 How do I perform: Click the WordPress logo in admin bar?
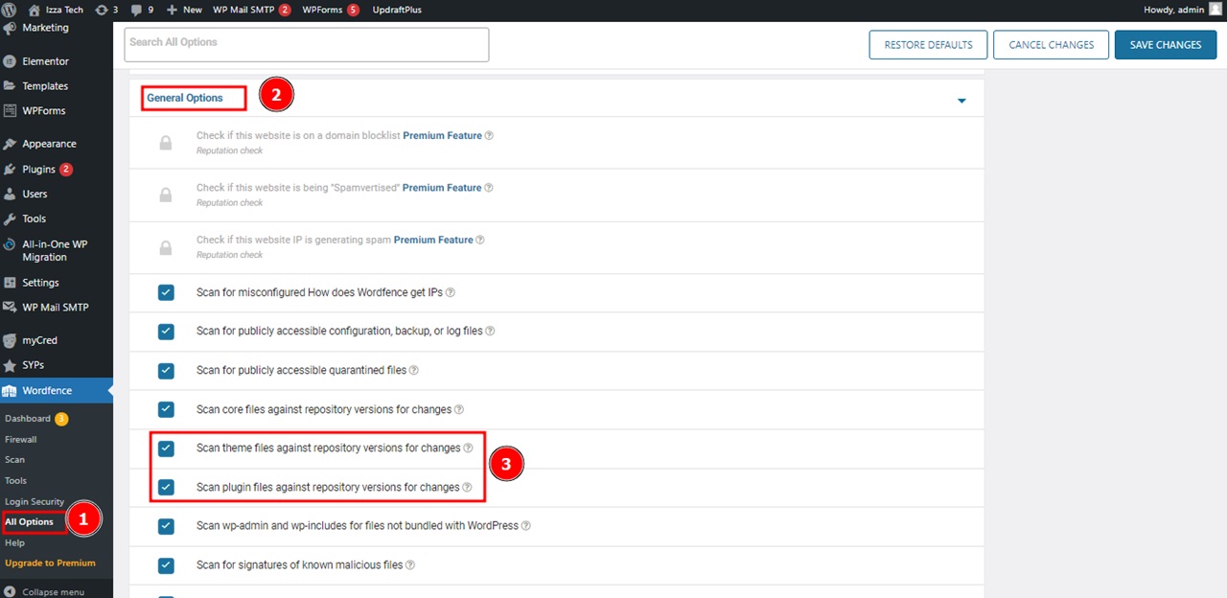point(11,10)
